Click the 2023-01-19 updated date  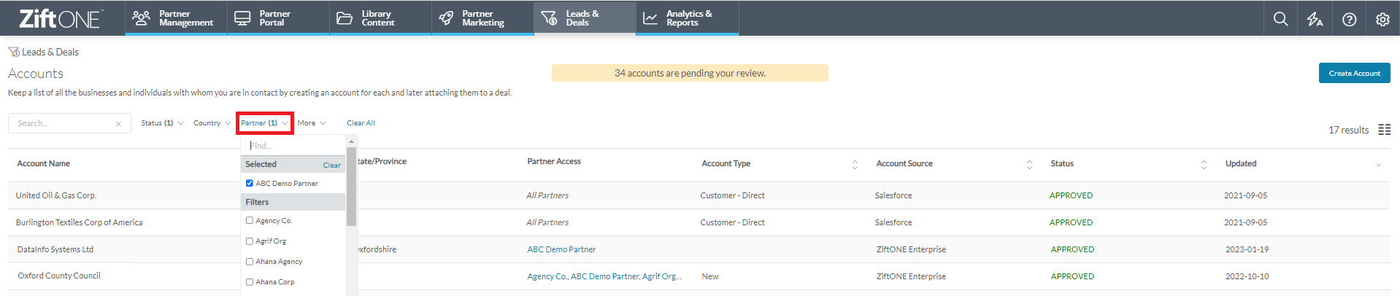(1247, 249)
